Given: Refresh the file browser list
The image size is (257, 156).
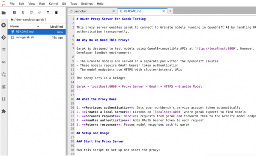Looking at the screenshot, I should point(31,12).
